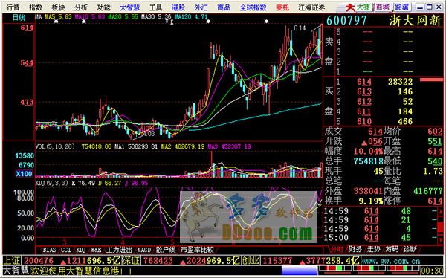
Task: Switch to the MACD indicator tab
Action: (144, 250)
